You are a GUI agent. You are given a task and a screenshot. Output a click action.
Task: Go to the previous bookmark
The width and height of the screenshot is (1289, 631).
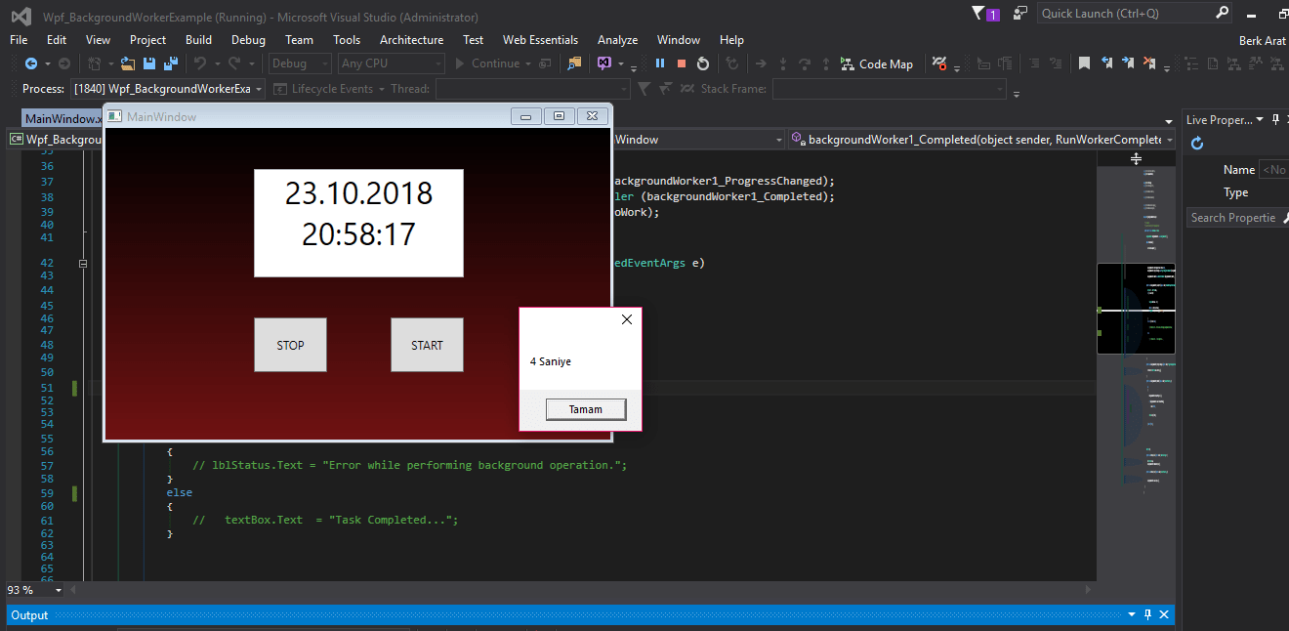pos(1106,63)
